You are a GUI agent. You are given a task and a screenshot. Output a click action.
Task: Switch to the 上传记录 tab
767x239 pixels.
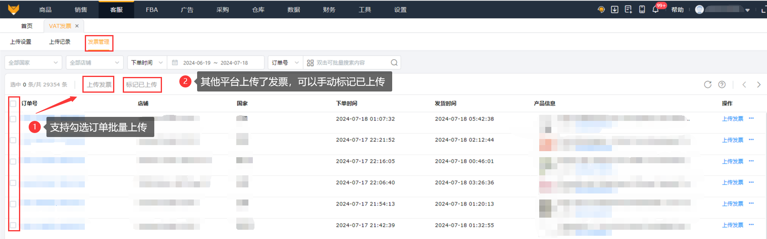60,42
